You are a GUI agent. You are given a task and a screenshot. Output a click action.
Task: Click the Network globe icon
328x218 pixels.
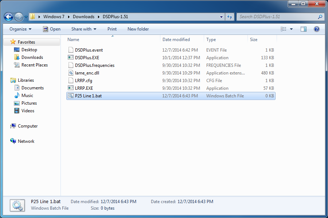(13, 141)
